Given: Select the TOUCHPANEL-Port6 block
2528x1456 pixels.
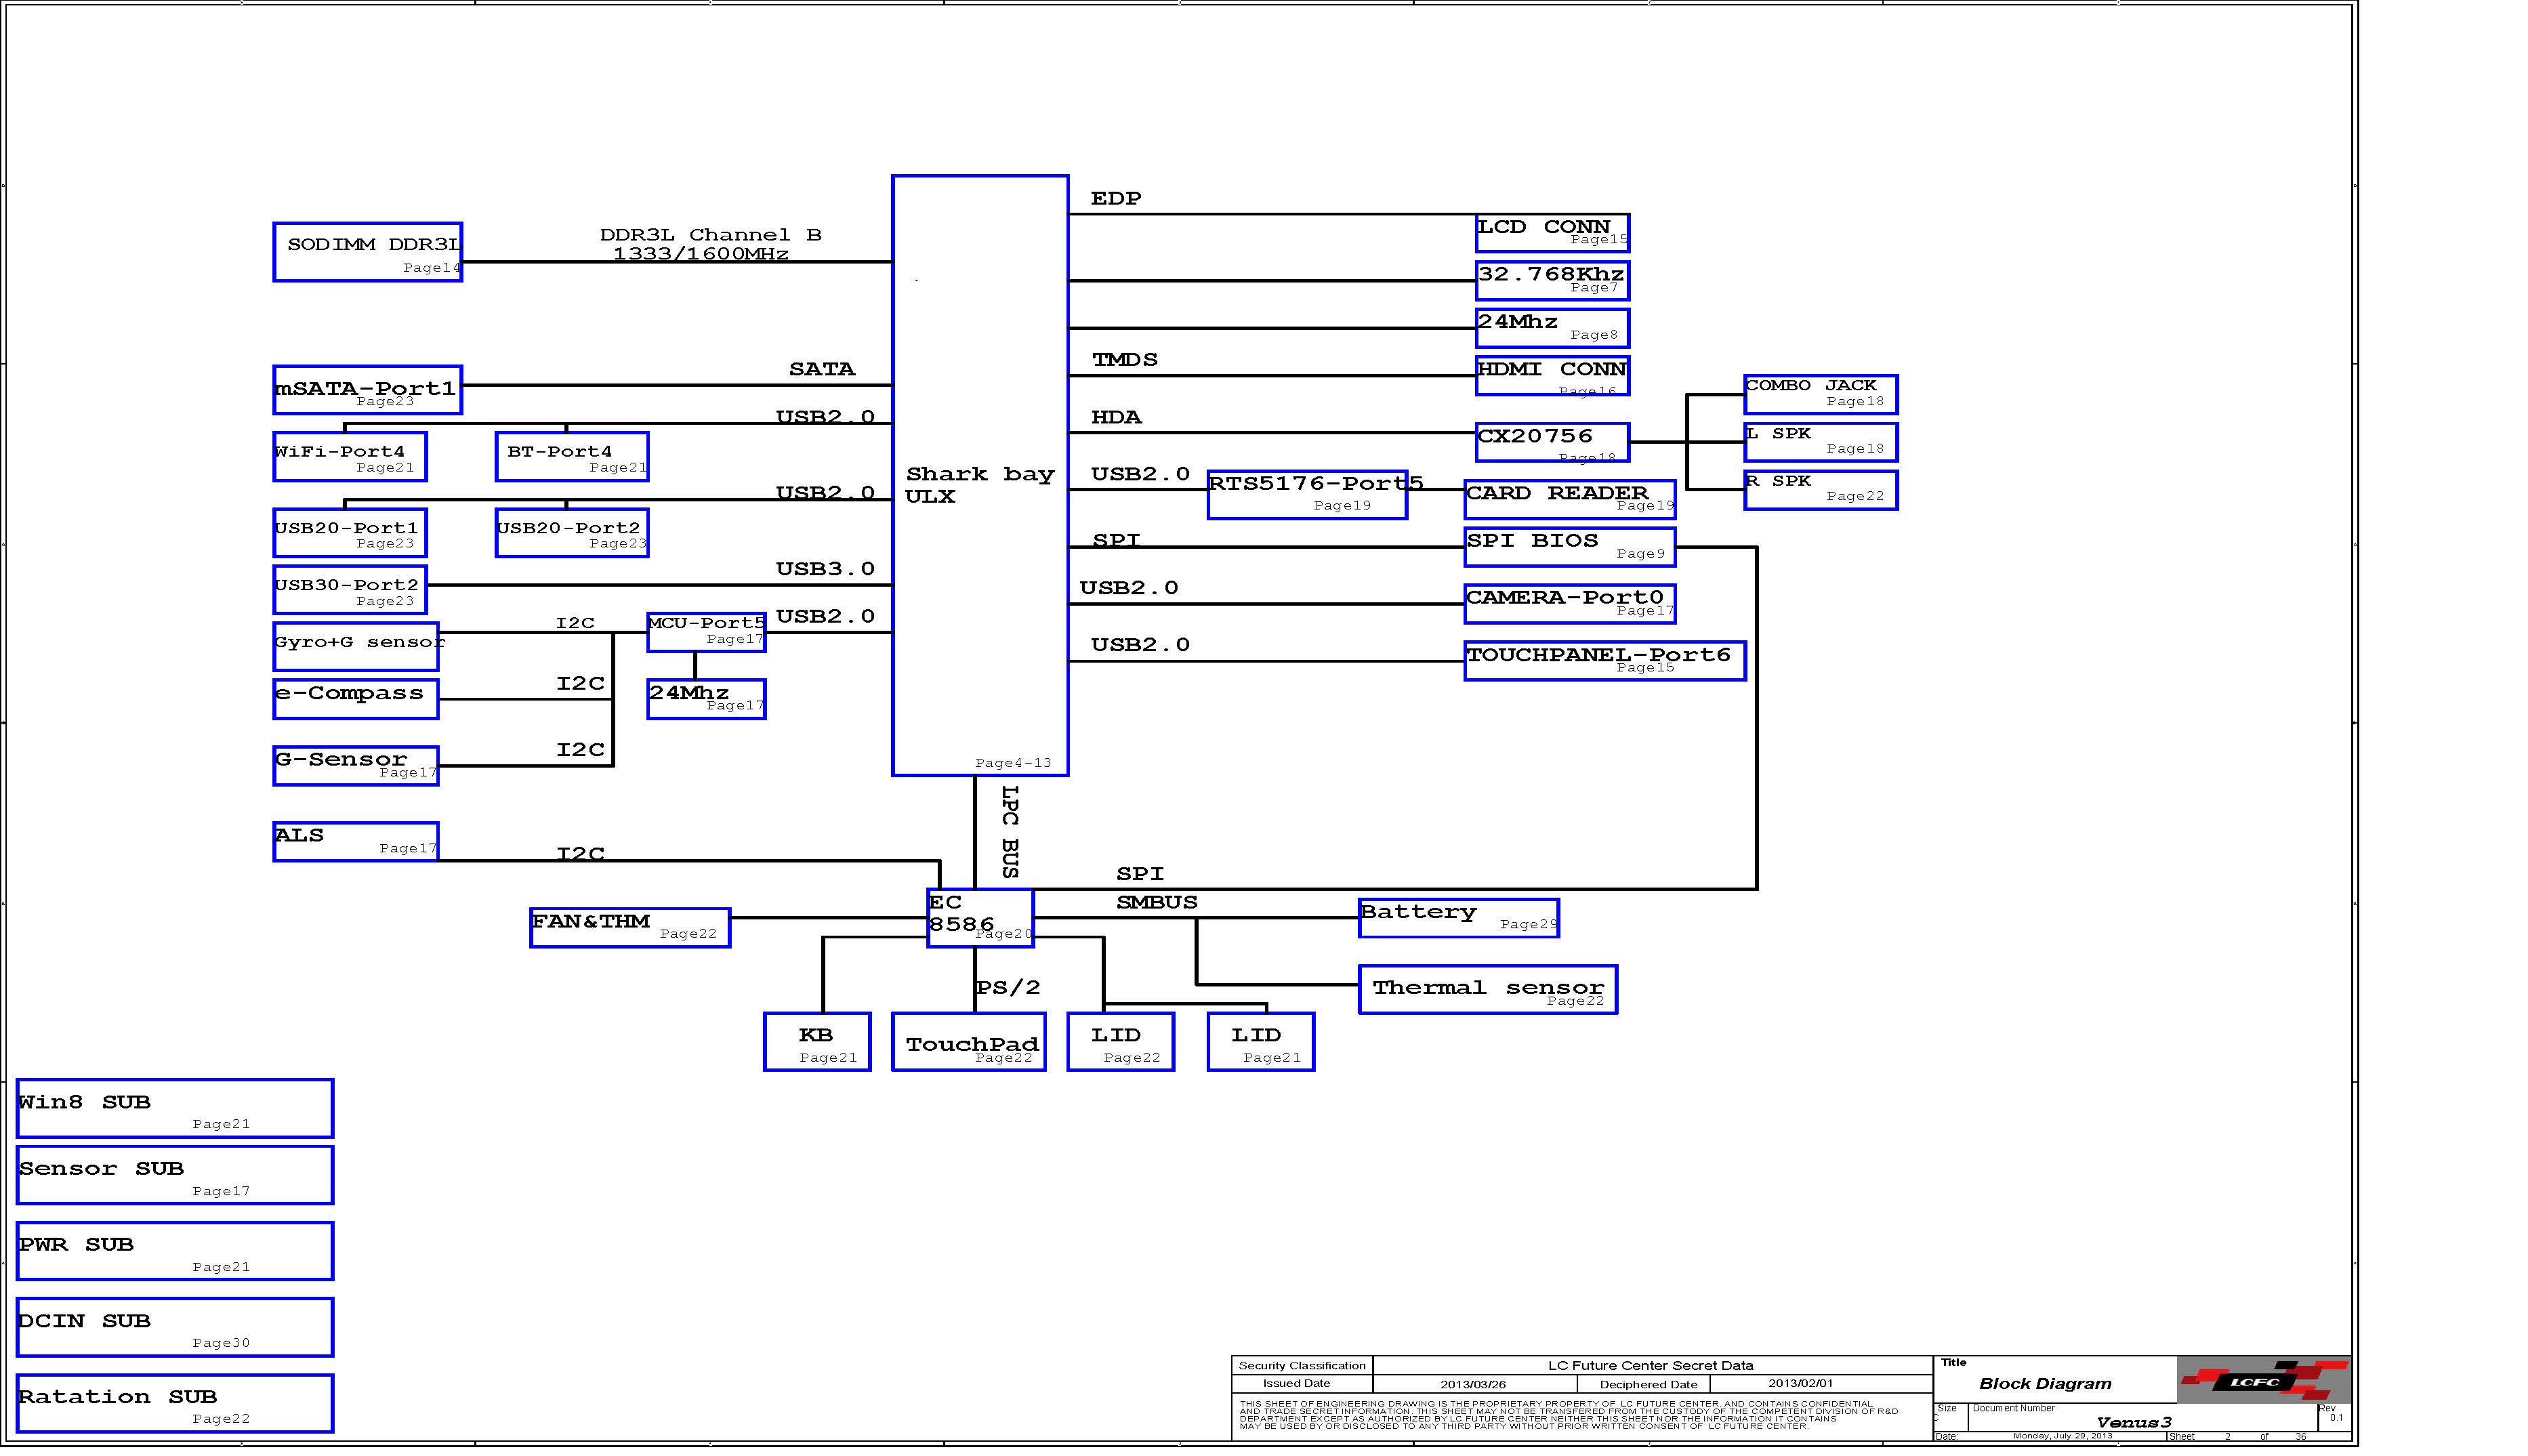Looking at the screenshot, I should tap(1604, 661).
